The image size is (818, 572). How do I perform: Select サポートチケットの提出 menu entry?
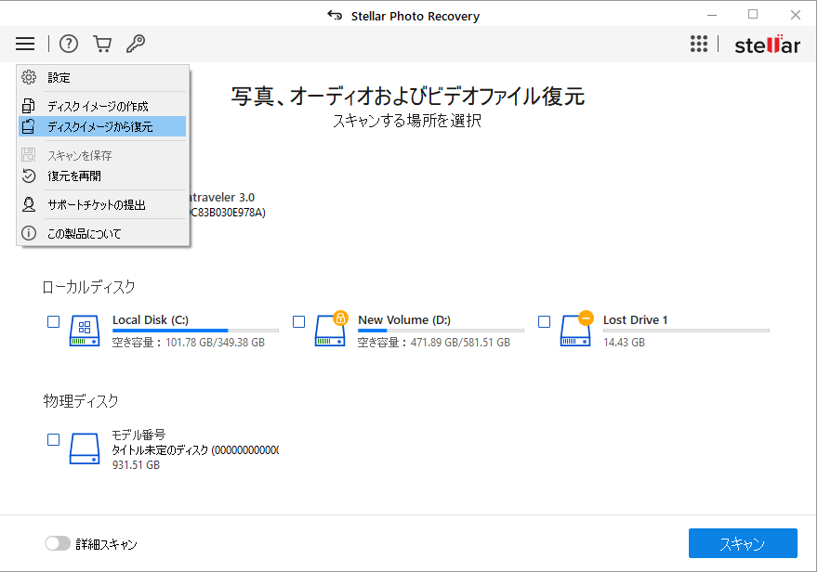click(102, 204)
